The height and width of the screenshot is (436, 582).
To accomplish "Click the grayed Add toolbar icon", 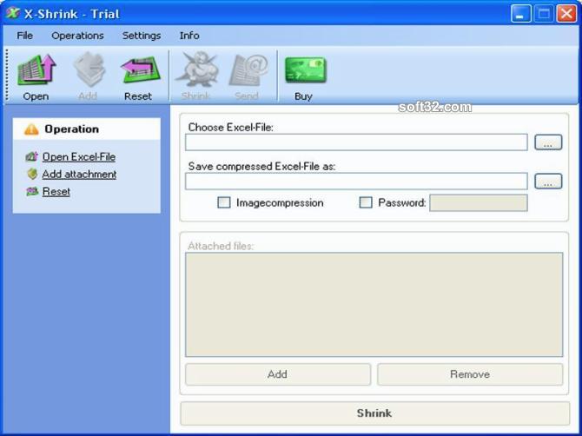I will coord(89,69).
